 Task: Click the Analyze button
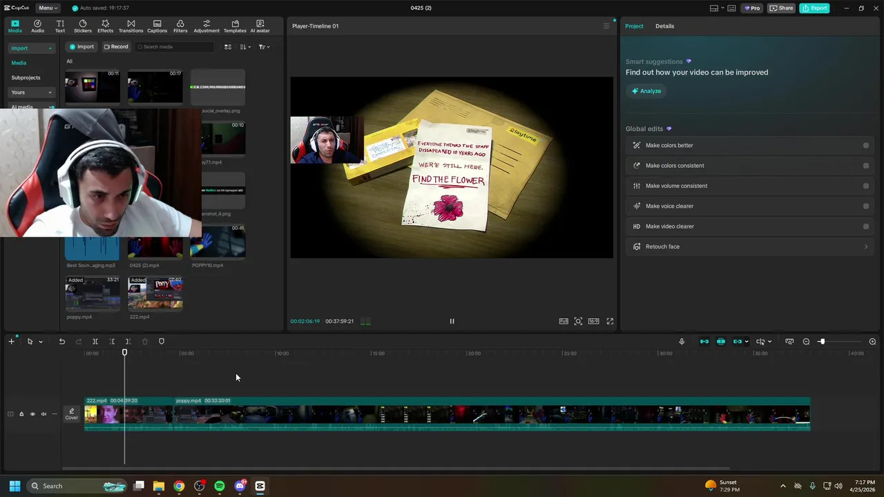646,91
